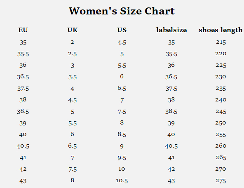Viewport: 244px width, 188px height.
Task: Click US size 9.5 cell
Action: pyautogui.click(x=122, y=158)
